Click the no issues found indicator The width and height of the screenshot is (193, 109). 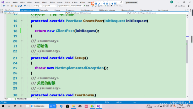20,99
